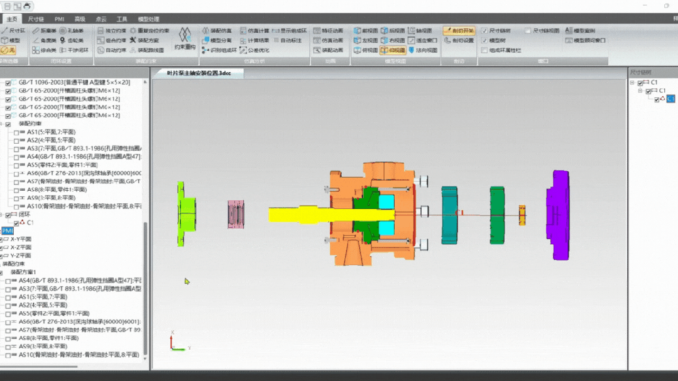Click 适应窗口 fit to window
Image resolution: width=678 pixels, height=381 pixels.
tap(423, 40)
